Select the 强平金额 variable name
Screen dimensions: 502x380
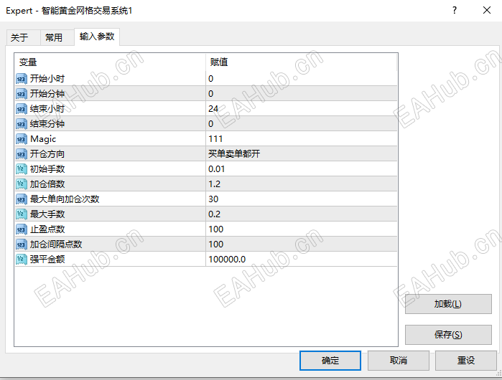pyautogui.click(x=47, y=260)
